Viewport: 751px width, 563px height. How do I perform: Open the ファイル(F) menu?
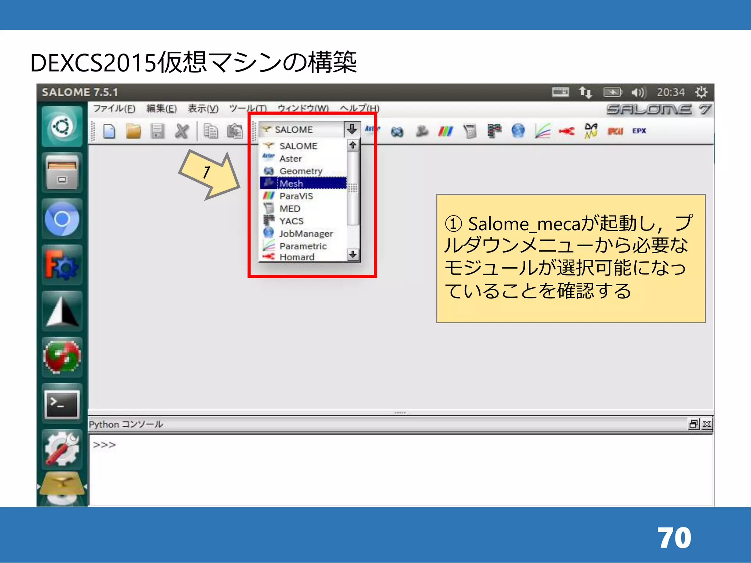coord(114,108)
